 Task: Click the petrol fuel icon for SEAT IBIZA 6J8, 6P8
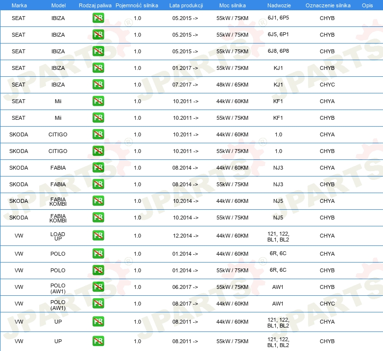[98, 51]
